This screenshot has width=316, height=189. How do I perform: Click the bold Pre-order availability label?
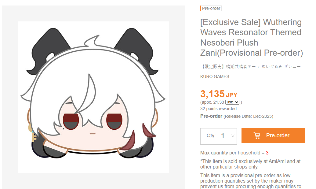coord(211,116)
